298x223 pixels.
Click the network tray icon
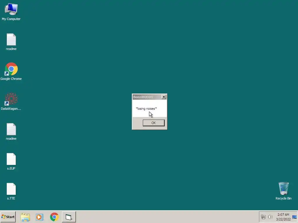tap(263, 217)
